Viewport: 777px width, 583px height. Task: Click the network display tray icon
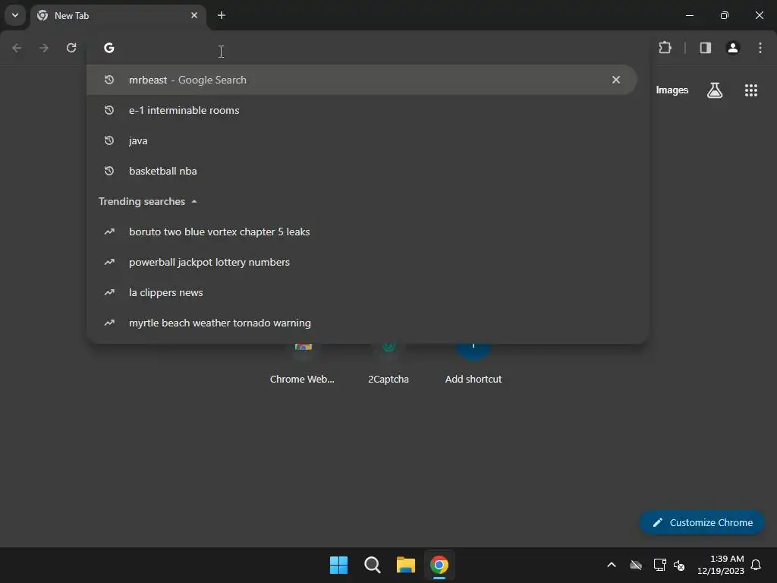659,565
